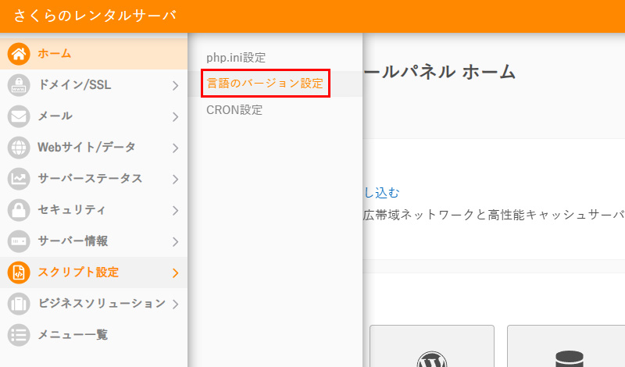Click the ビジネスソリューション briefcase icon
Screen dimensions: 625x367
[x=19, y=304]
